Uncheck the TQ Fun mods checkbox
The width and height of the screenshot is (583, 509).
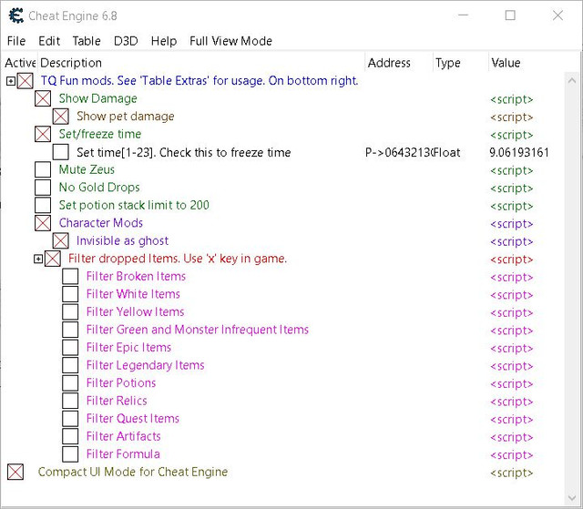pyautogui.click(x=25, y=81)
